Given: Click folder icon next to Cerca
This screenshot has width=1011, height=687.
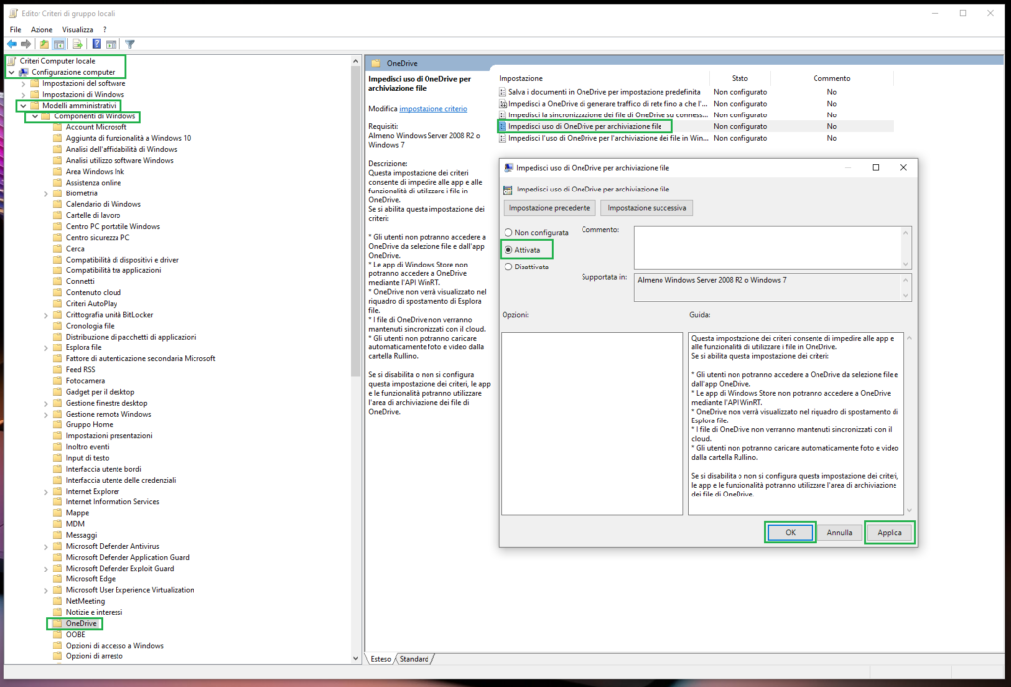Looking at the screenshot, I should (x=58, y=249).
